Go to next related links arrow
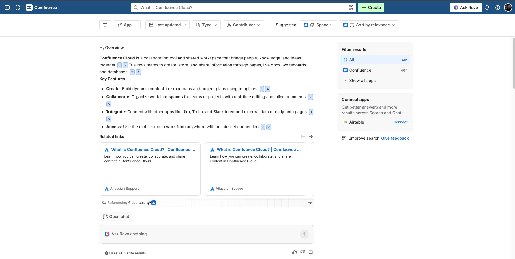This screenshot has height=259, width=515. [311, 137]
